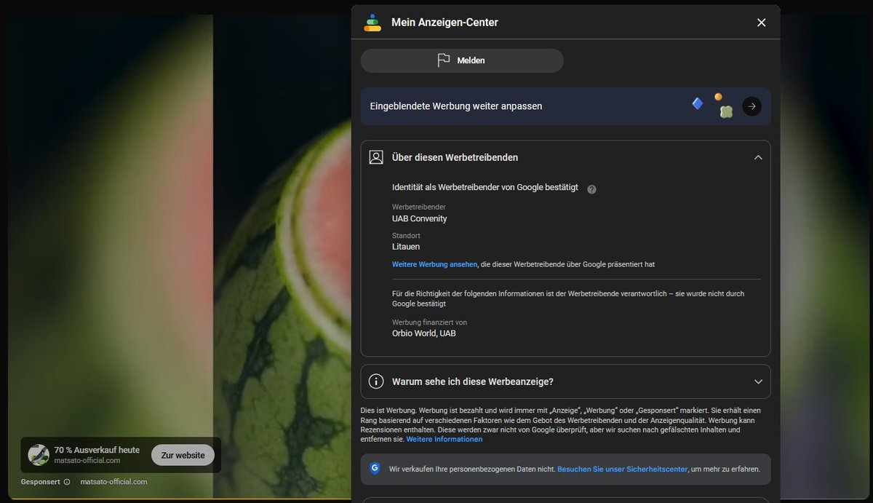Click the 'Litauen' location text
This screenshot has width=873, height=503.
[406, 247]
